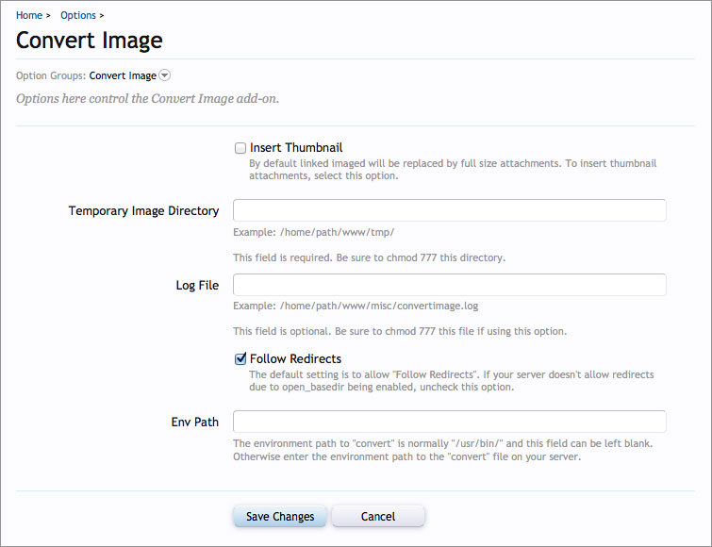Image resolution: width=712 pixels, height=547 pixels.
Task: Enable the Insert Thumbnail checkbox
Action: [240, 148]
